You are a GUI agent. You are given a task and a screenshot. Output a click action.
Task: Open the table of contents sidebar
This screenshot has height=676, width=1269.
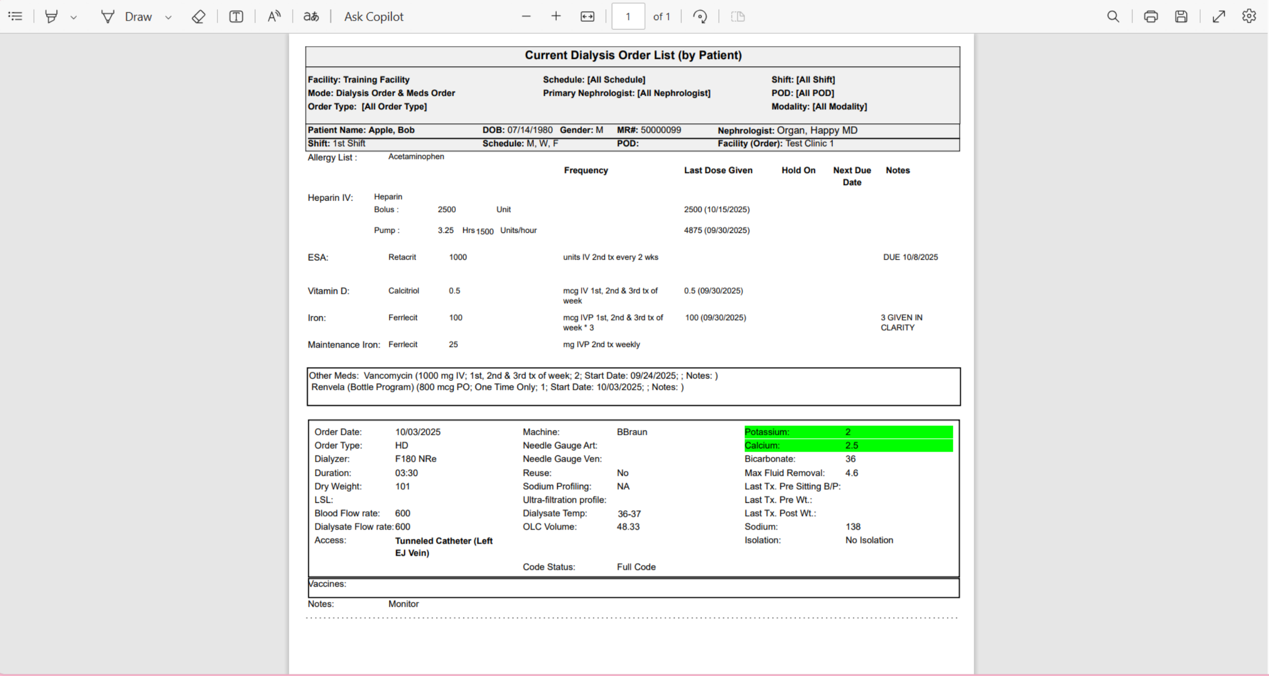pyautogui.click(x=16, y=16)
